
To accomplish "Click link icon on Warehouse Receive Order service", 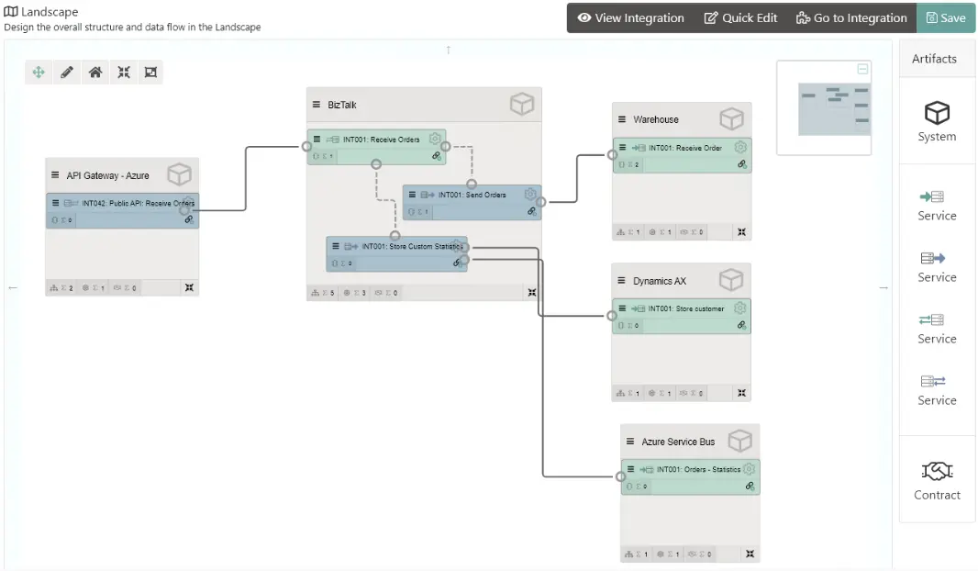I will 742,164.
